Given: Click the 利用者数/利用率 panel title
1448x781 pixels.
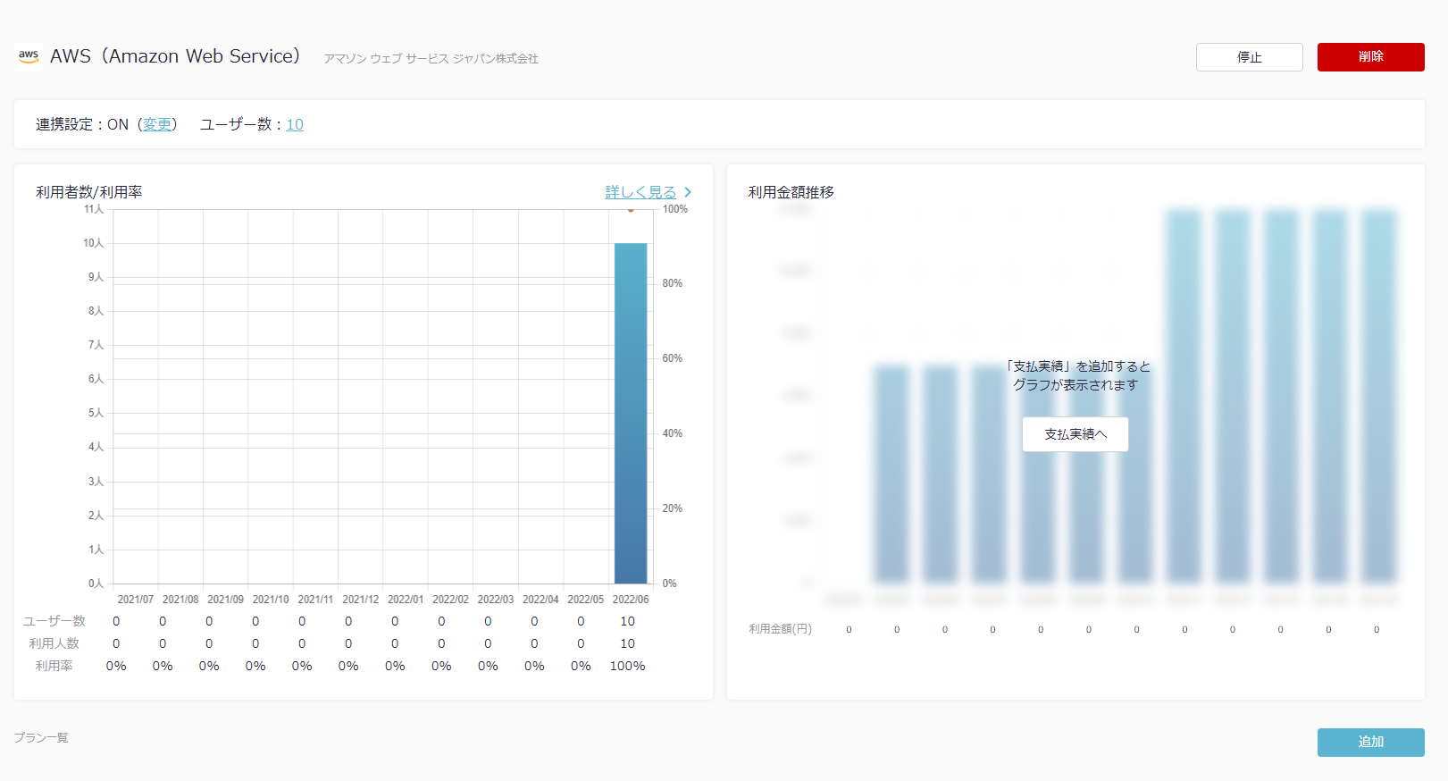Looking at the screenshot, I should [x=89, y=192].
